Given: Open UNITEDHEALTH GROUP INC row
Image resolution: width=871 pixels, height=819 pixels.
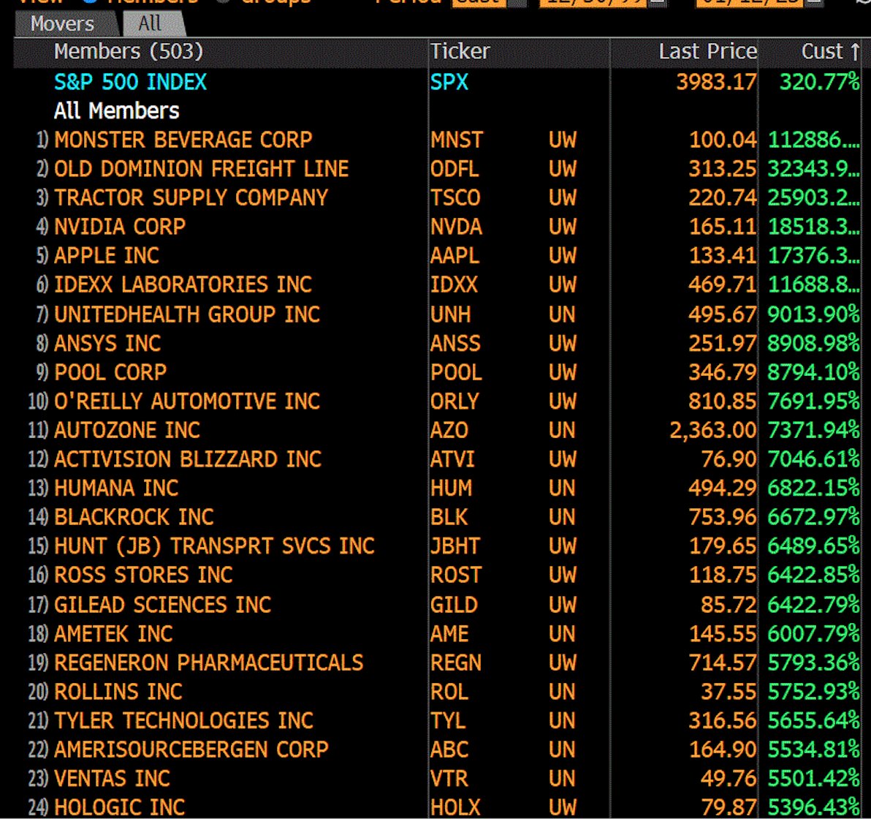Looking at the screenshot, I should coord(437,314).
